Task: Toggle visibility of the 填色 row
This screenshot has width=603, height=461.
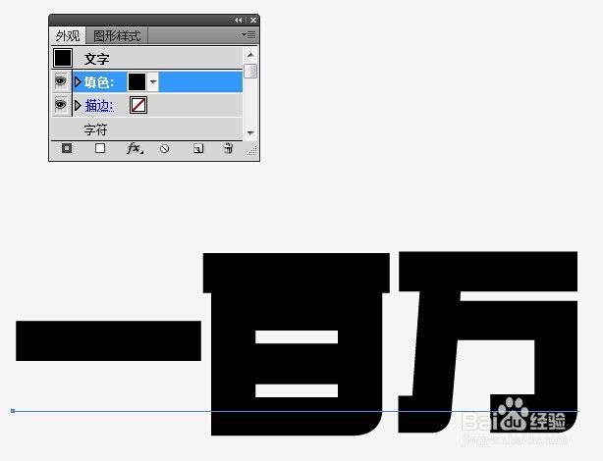Action: tap(61, 81)
